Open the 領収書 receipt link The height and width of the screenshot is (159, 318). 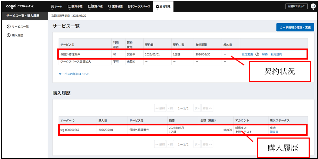click(274, 132)
